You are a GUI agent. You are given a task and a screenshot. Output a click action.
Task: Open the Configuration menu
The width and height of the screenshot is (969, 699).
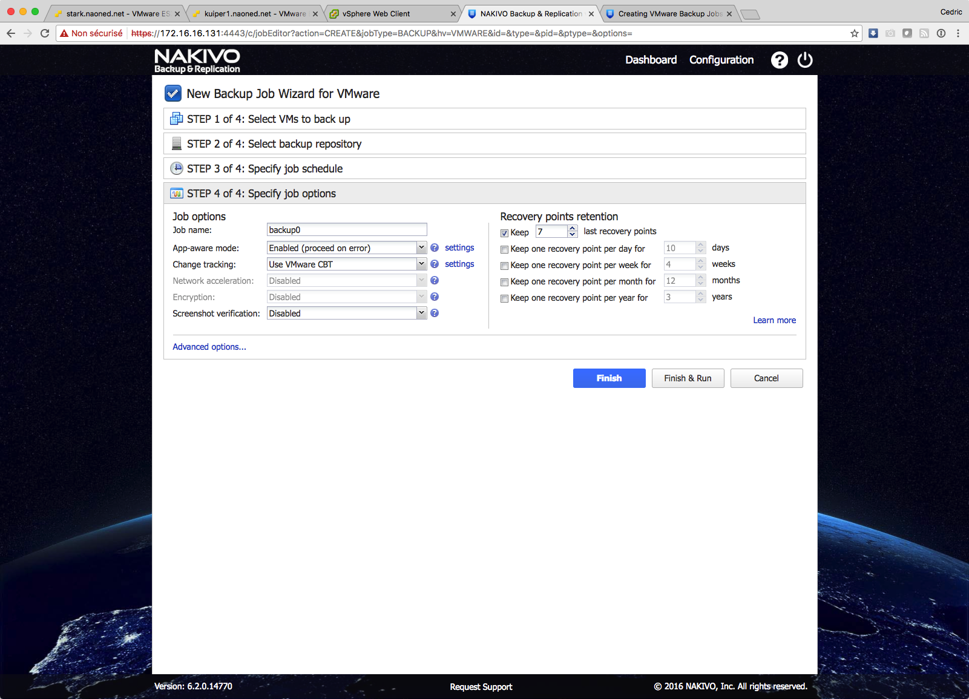click(721, 60)
